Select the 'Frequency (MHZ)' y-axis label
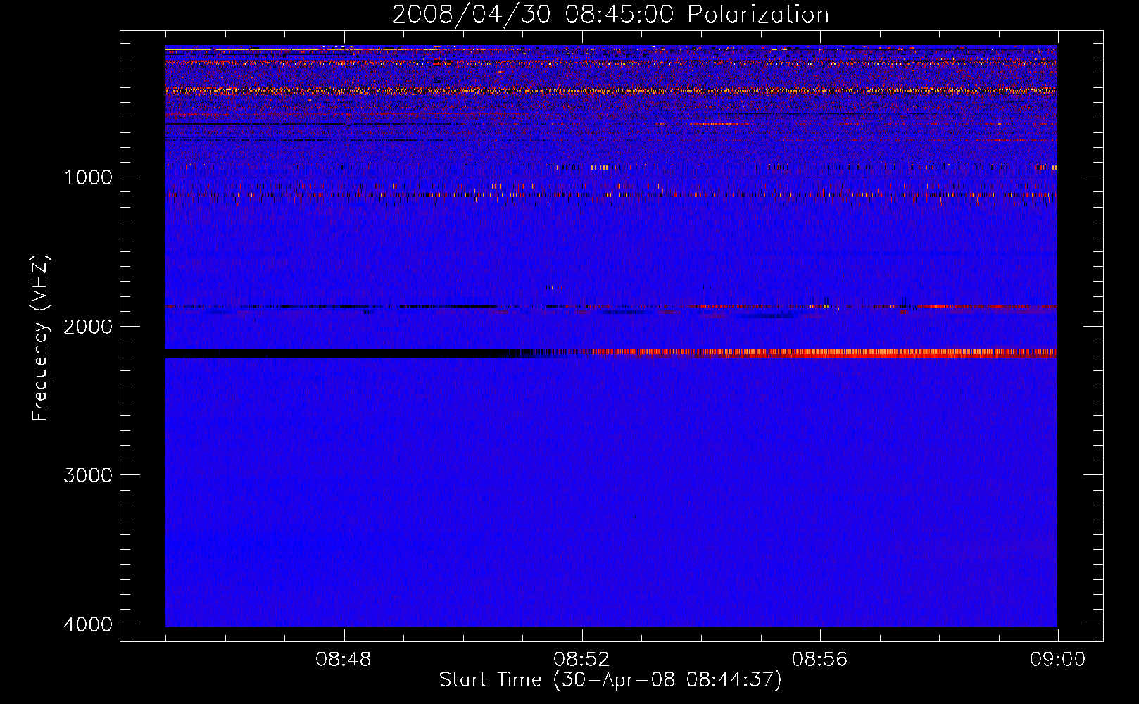The image size is (1139, 704). click(x=41, y=338)
